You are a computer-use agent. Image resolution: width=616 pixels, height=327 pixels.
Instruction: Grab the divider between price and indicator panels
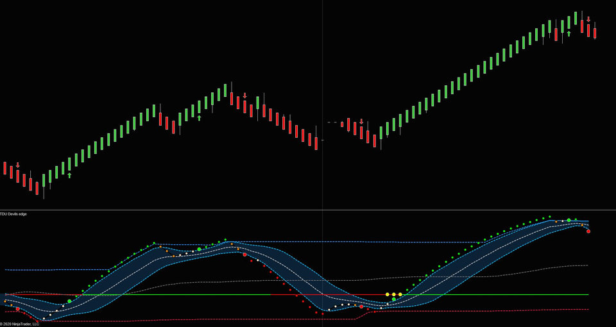308,210
